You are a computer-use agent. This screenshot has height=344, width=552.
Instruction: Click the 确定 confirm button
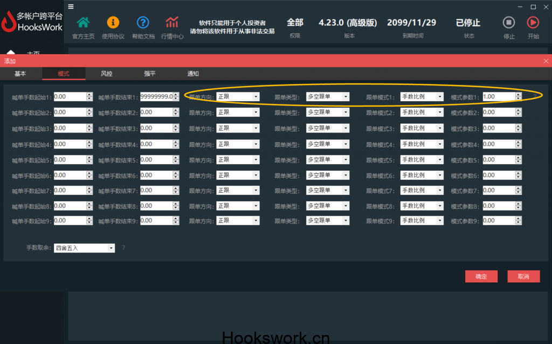pos(481,276)
